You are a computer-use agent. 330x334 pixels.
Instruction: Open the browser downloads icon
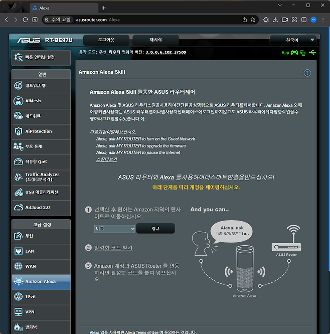point(275,20)
